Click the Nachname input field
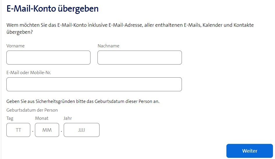Image resolution: width=275 pixels, height=159 pixels. 139,58
